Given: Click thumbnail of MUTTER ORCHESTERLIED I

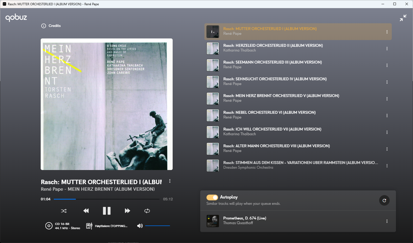Looking at the screenshot, I should pyautogui.click(x=213, y=32).
